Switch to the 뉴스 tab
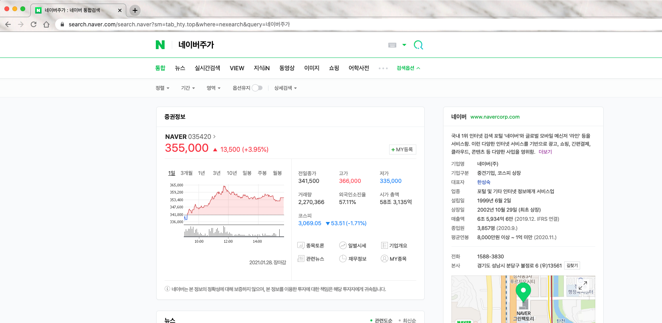Screen dimensions: 662x323 (x=180, y=68)
